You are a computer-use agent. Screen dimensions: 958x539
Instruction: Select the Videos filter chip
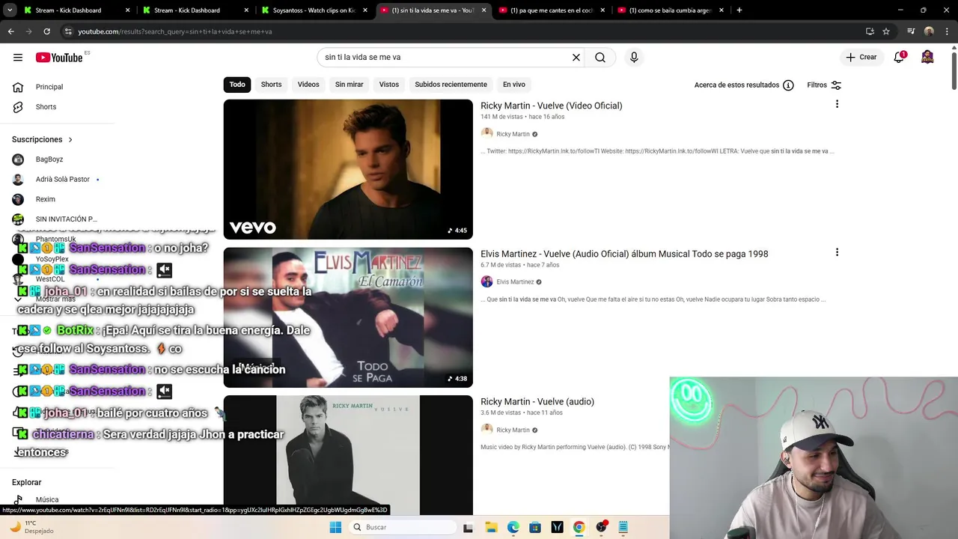[x=308, y=85]
